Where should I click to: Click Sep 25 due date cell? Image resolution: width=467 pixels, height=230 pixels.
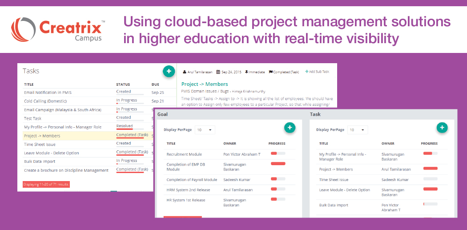click(x=157, y=93)
